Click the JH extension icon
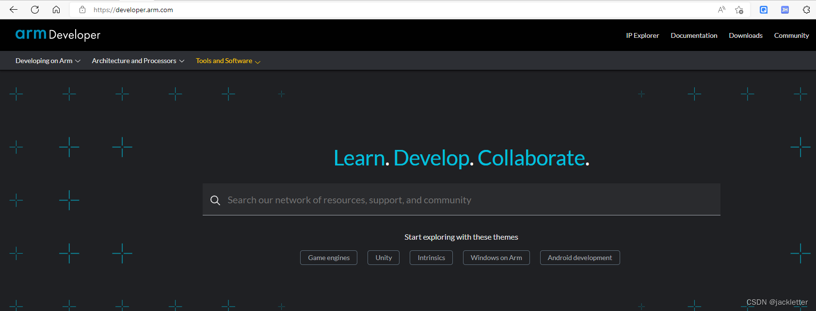816x311 pixels. click(x=784, y=10)
